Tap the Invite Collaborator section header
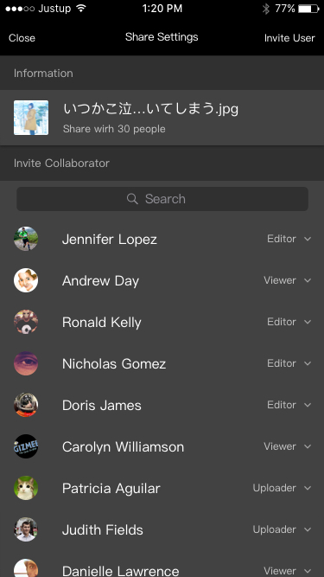Image resolution: width=324 pixels, height=577 pixels. 162,163
